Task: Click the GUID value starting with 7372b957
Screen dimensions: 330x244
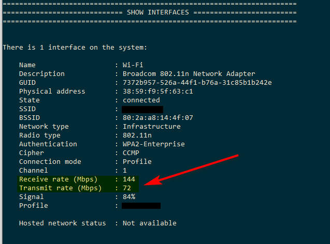Action: (197, 83)
